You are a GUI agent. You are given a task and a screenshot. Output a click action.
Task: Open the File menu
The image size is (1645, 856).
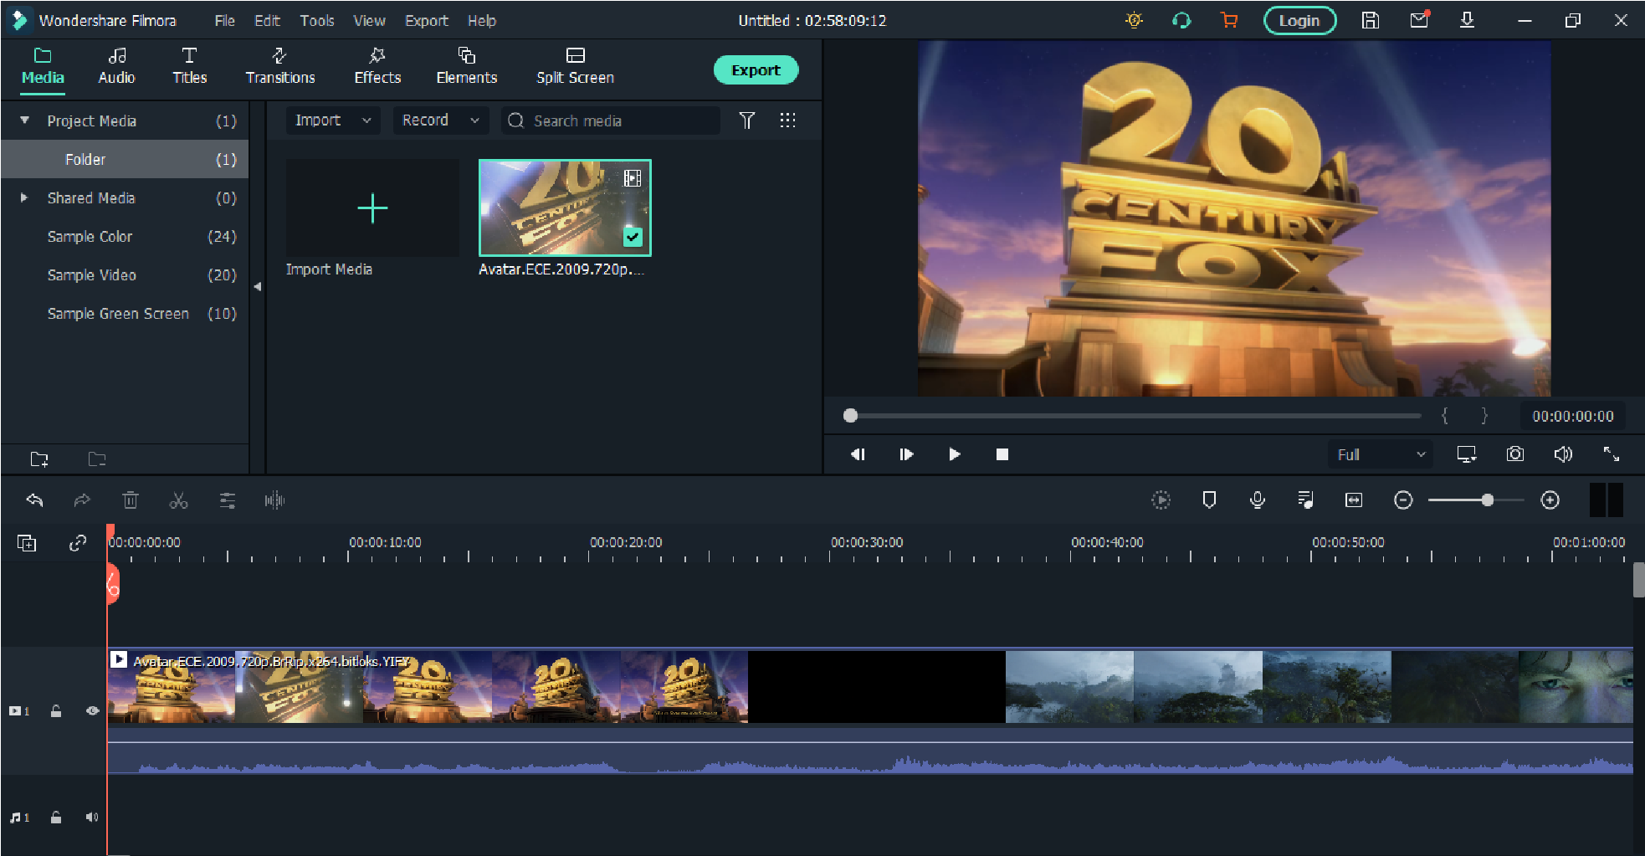pyautogui.click(x=224, y=21)
